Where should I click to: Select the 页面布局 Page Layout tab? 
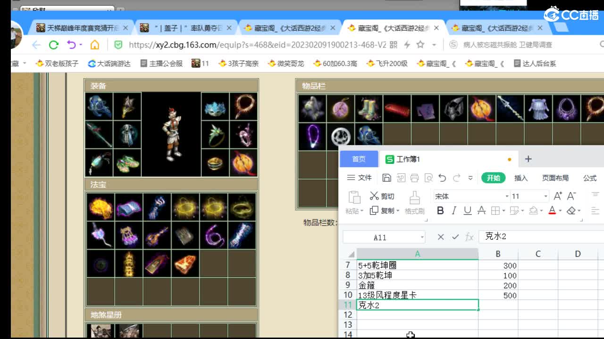(x=555, y=178)
